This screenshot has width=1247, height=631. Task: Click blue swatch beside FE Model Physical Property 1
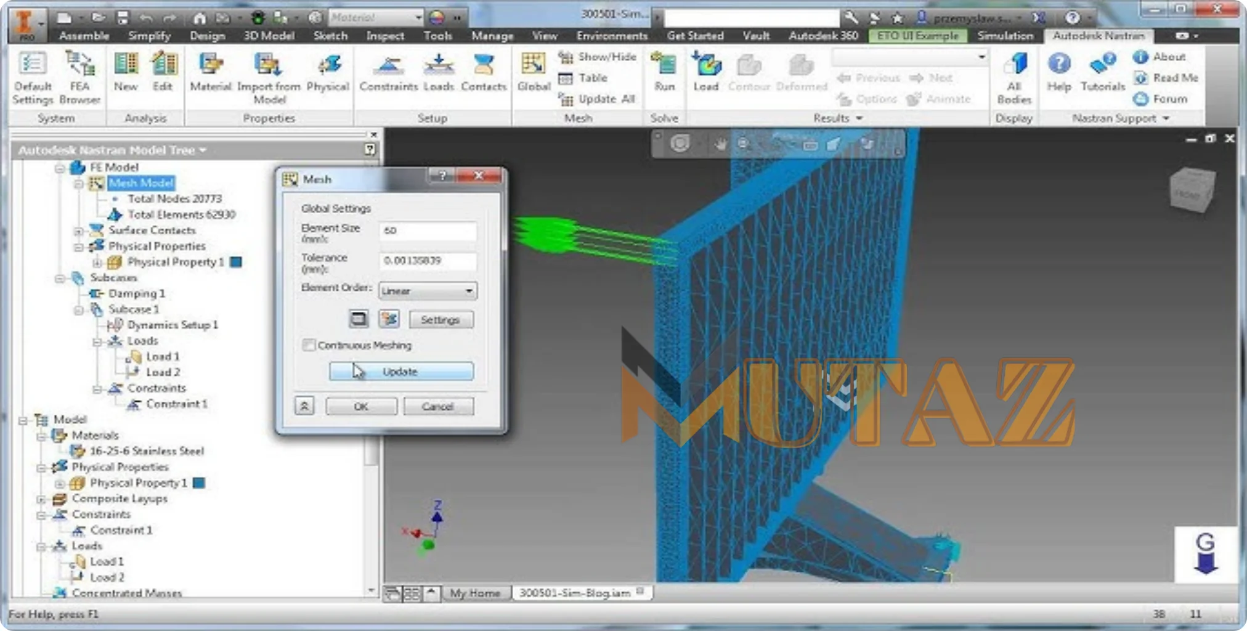235,262
